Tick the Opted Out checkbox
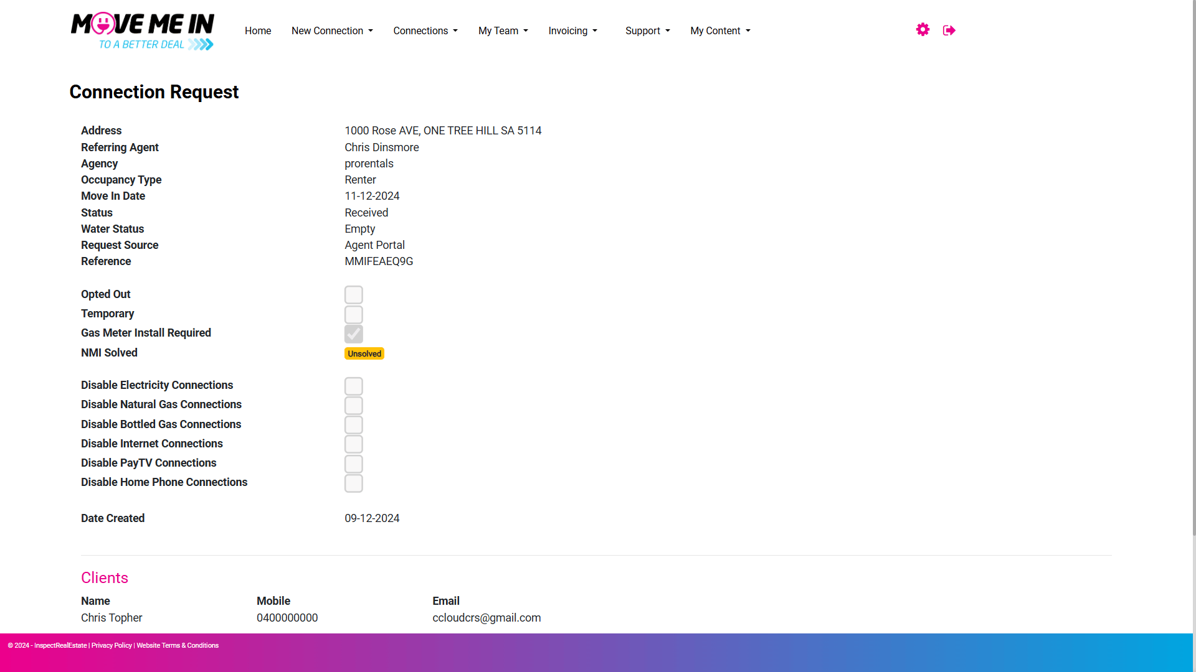This screenshot has height=672, width=1196. tap(354, 295)
